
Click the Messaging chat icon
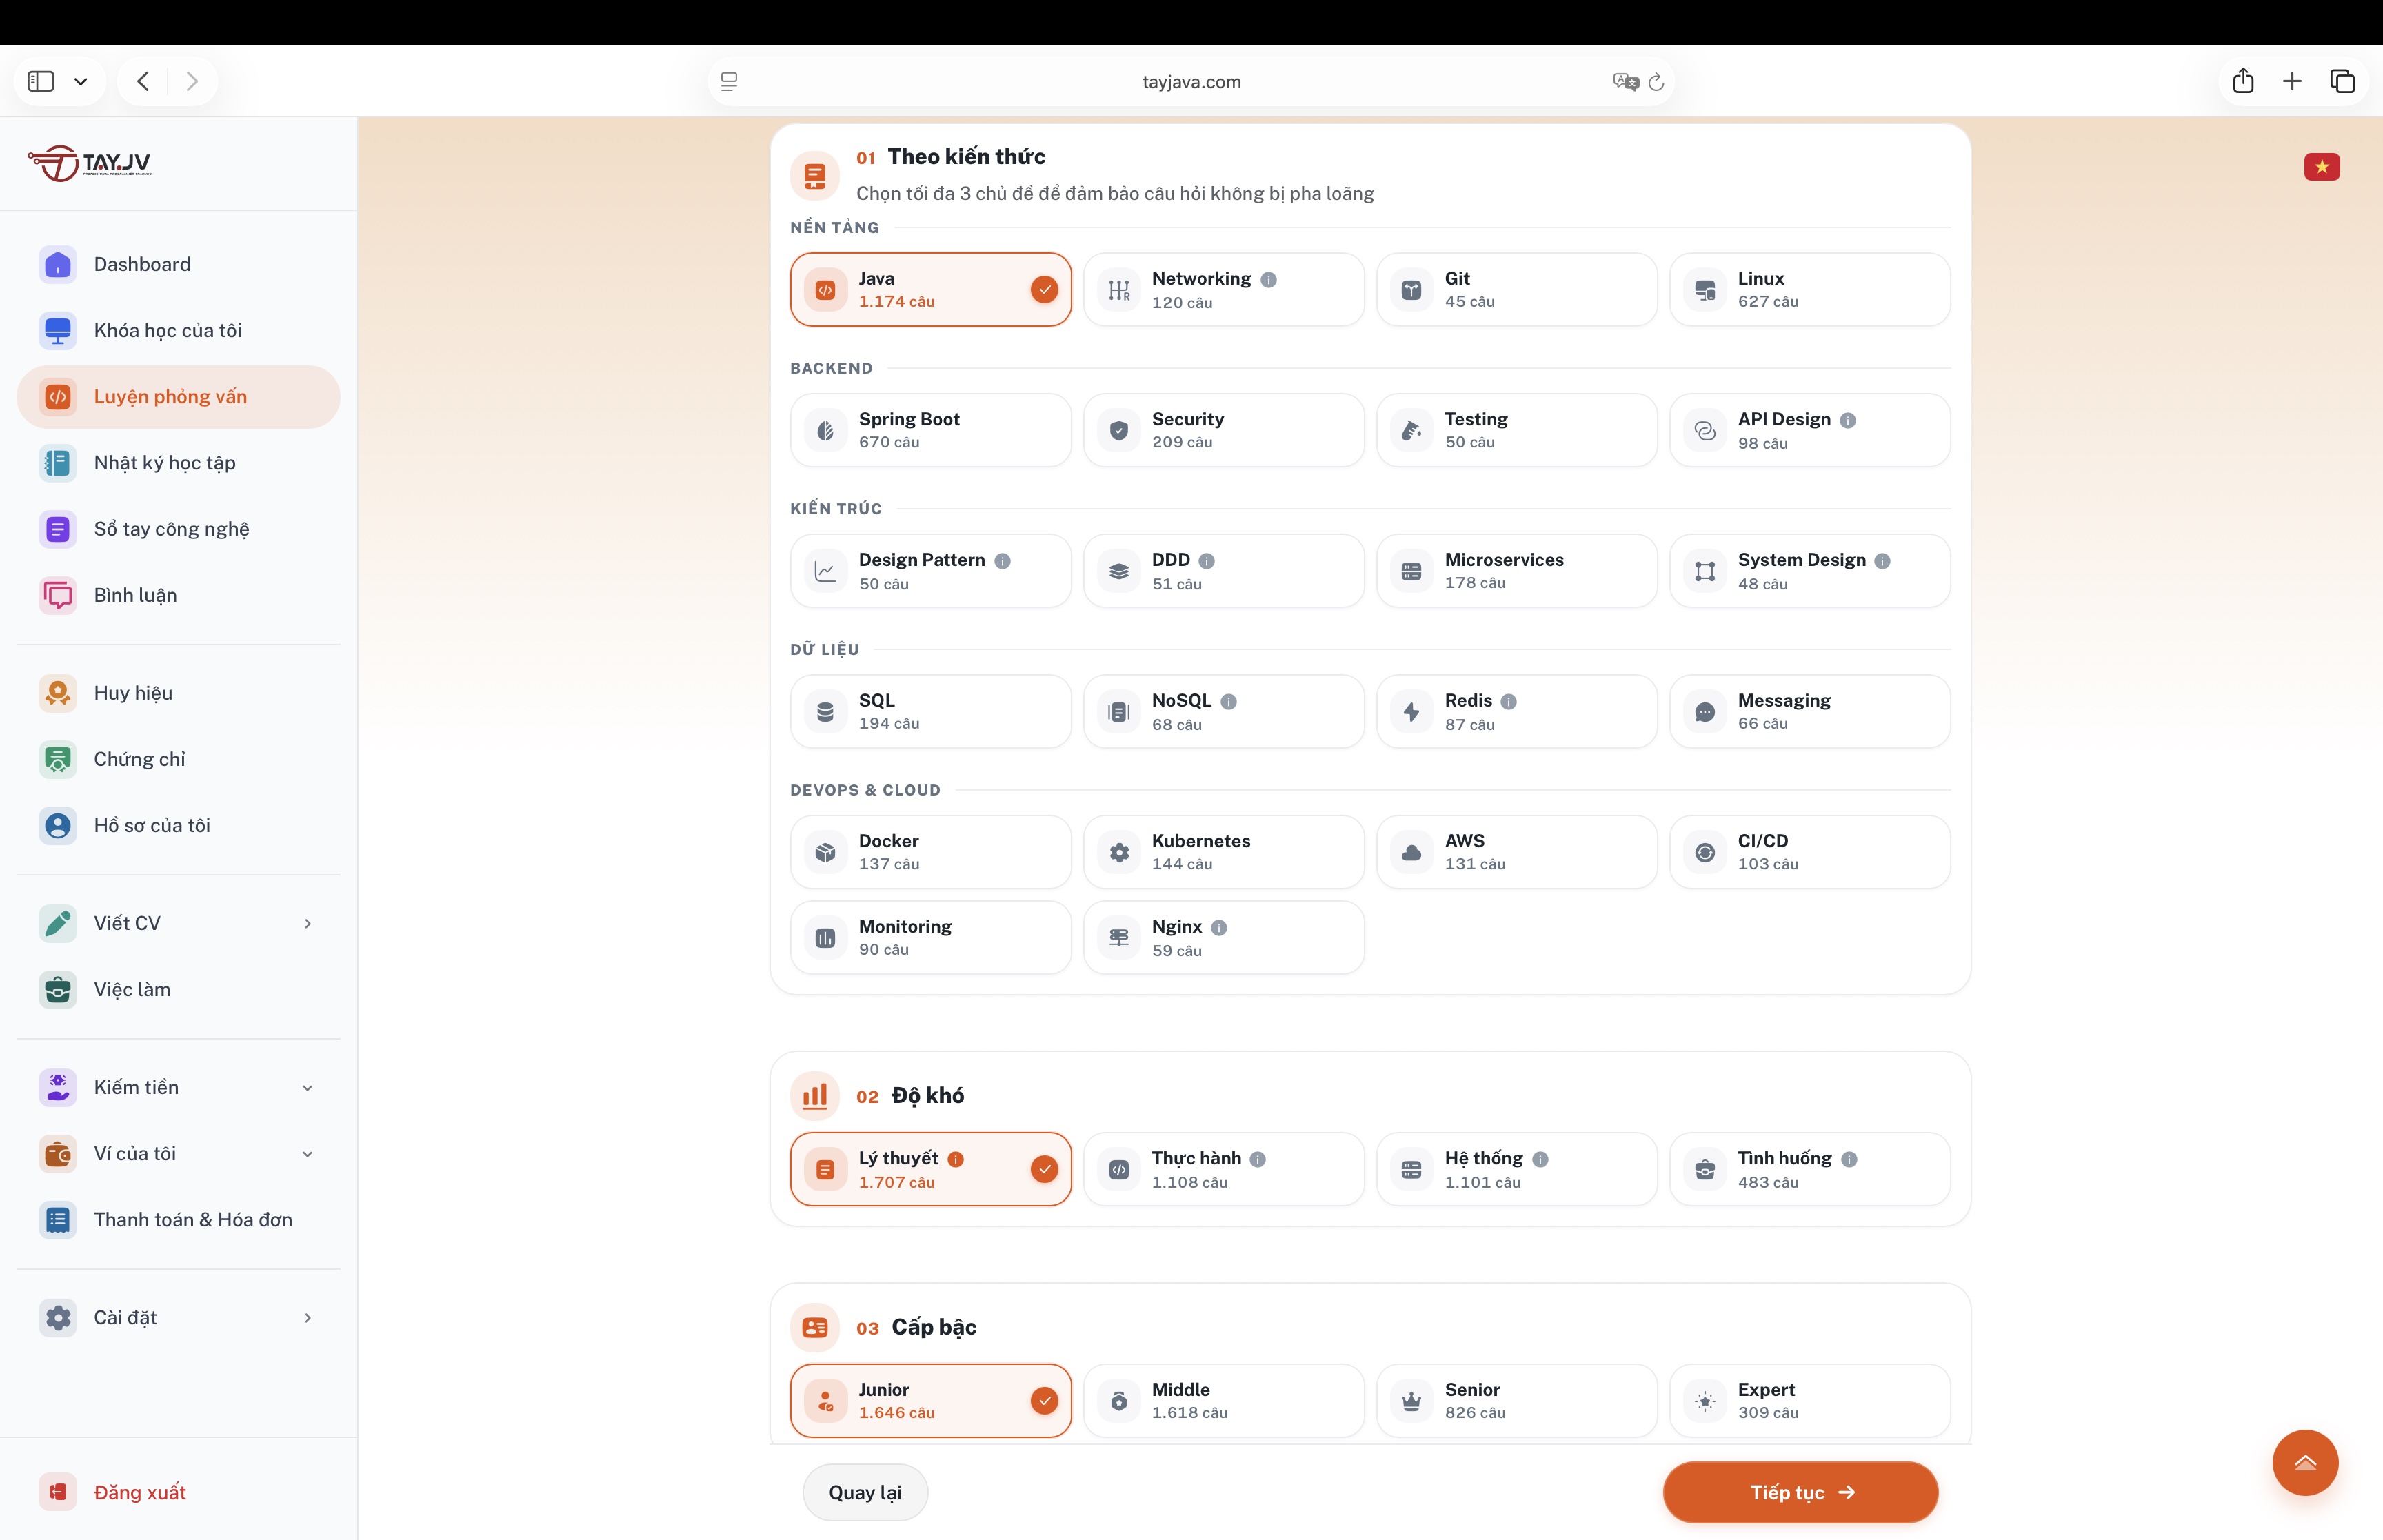(x=1705, y=711)
